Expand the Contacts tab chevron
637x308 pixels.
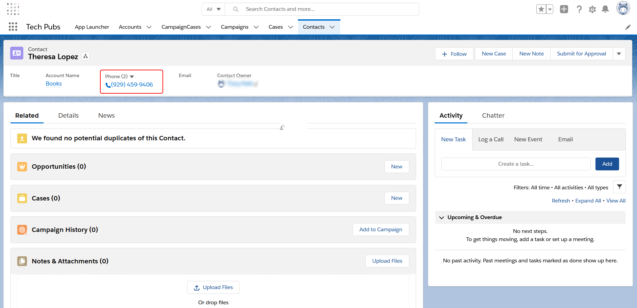[x=332, y=27]
